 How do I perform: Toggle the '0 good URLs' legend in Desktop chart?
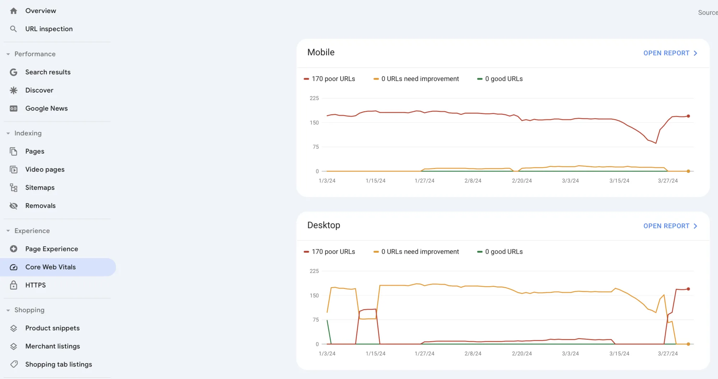(499, 252)
